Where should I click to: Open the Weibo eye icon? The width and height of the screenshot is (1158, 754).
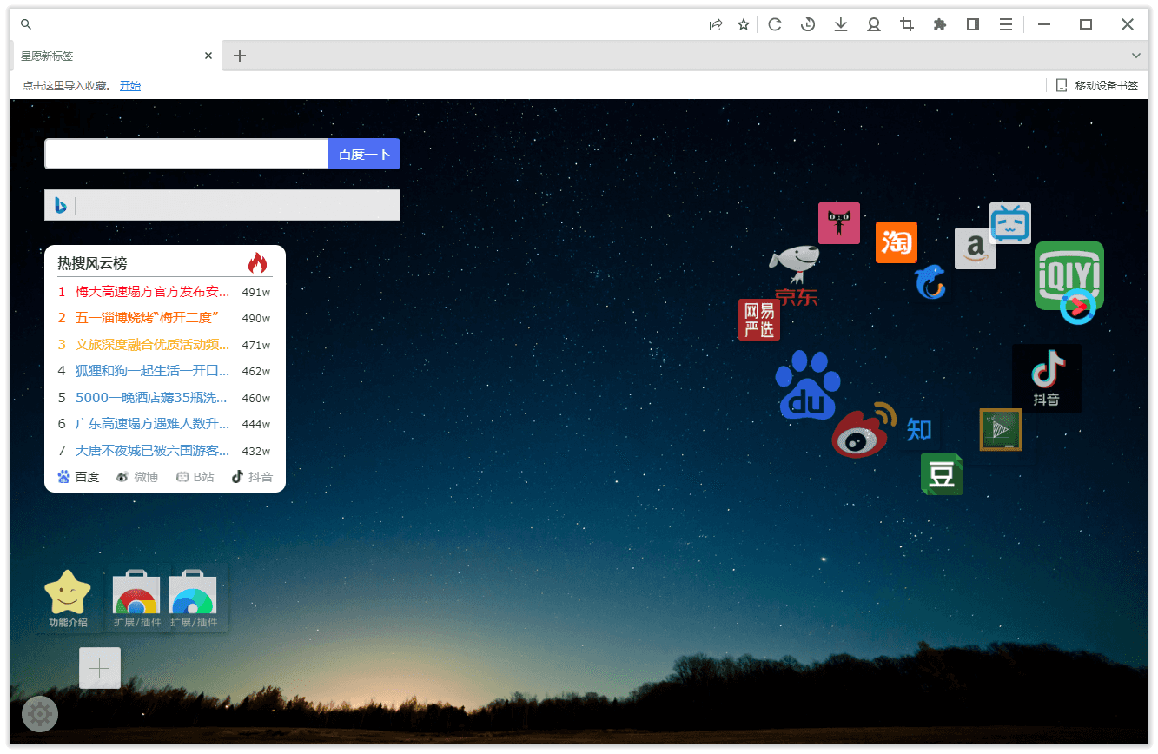[x=862, y=430]
